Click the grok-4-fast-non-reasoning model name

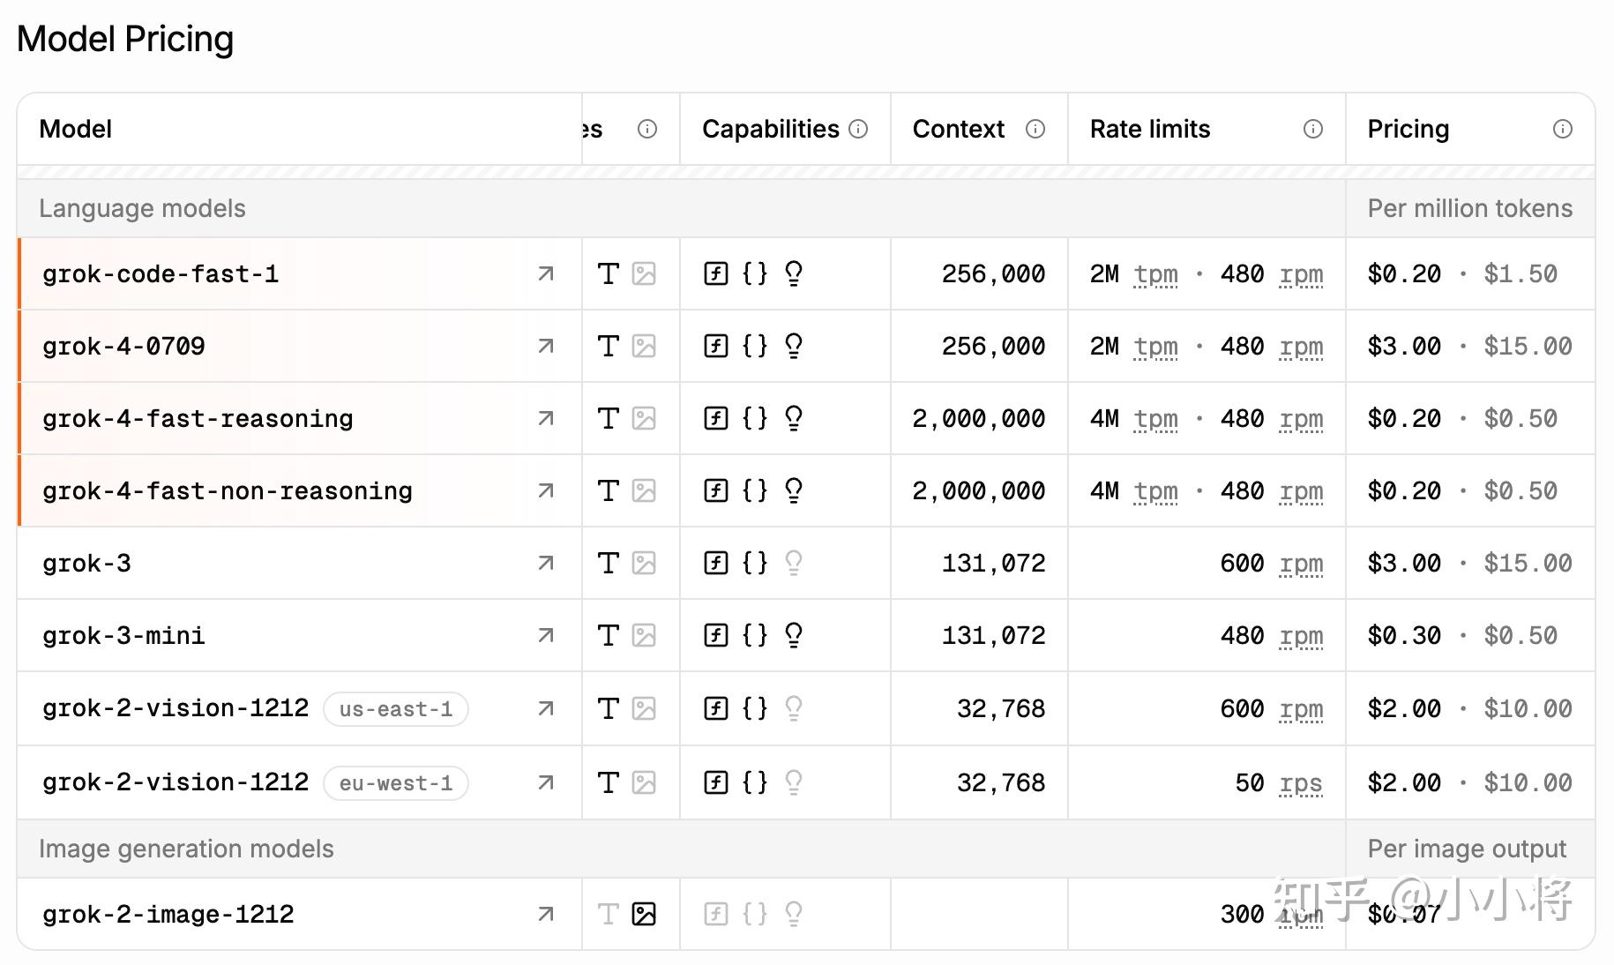(228, 491)
